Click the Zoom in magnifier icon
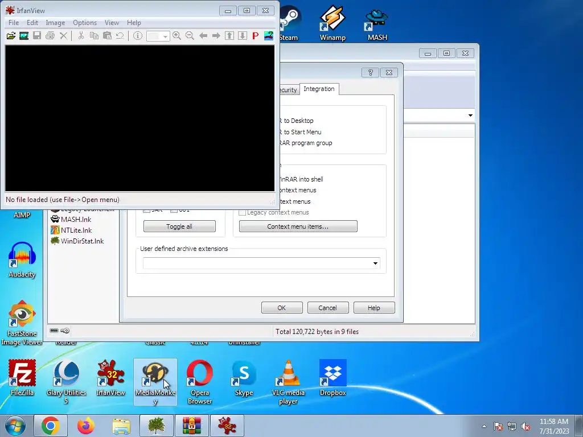583x437 pixels. pyautogui.click(x=176, y=36)
